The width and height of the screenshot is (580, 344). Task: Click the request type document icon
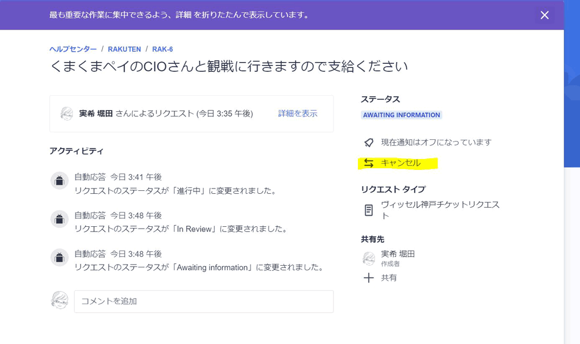point(368,210)
